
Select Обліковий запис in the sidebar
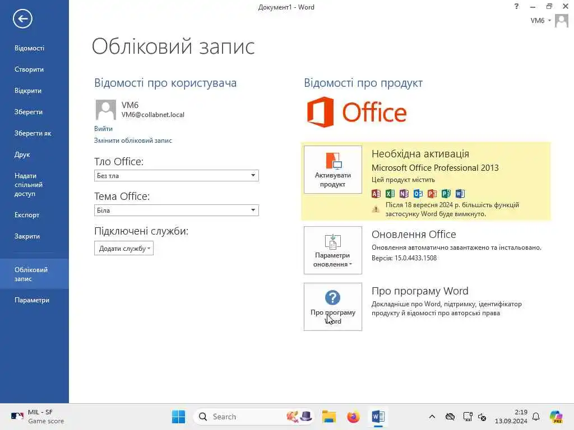34,274
